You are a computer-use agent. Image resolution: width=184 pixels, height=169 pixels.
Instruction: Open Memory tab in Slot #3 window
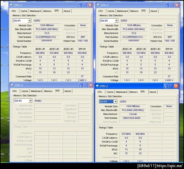pos(135,11)
